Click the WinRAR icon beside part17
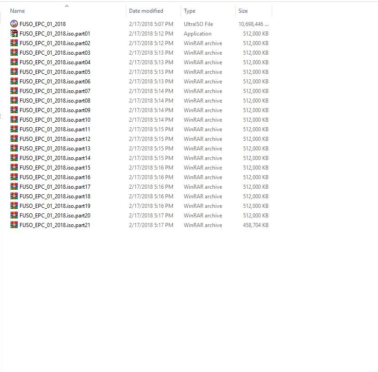The image size is (378, 372). coord(14,186)
